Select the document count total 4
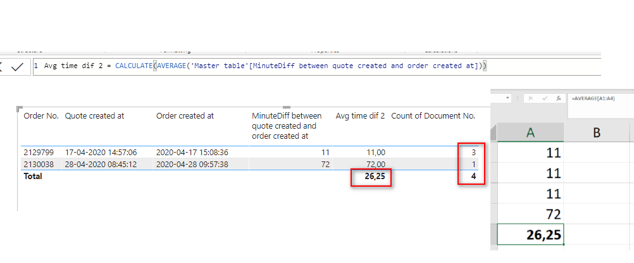 point(473,176)
